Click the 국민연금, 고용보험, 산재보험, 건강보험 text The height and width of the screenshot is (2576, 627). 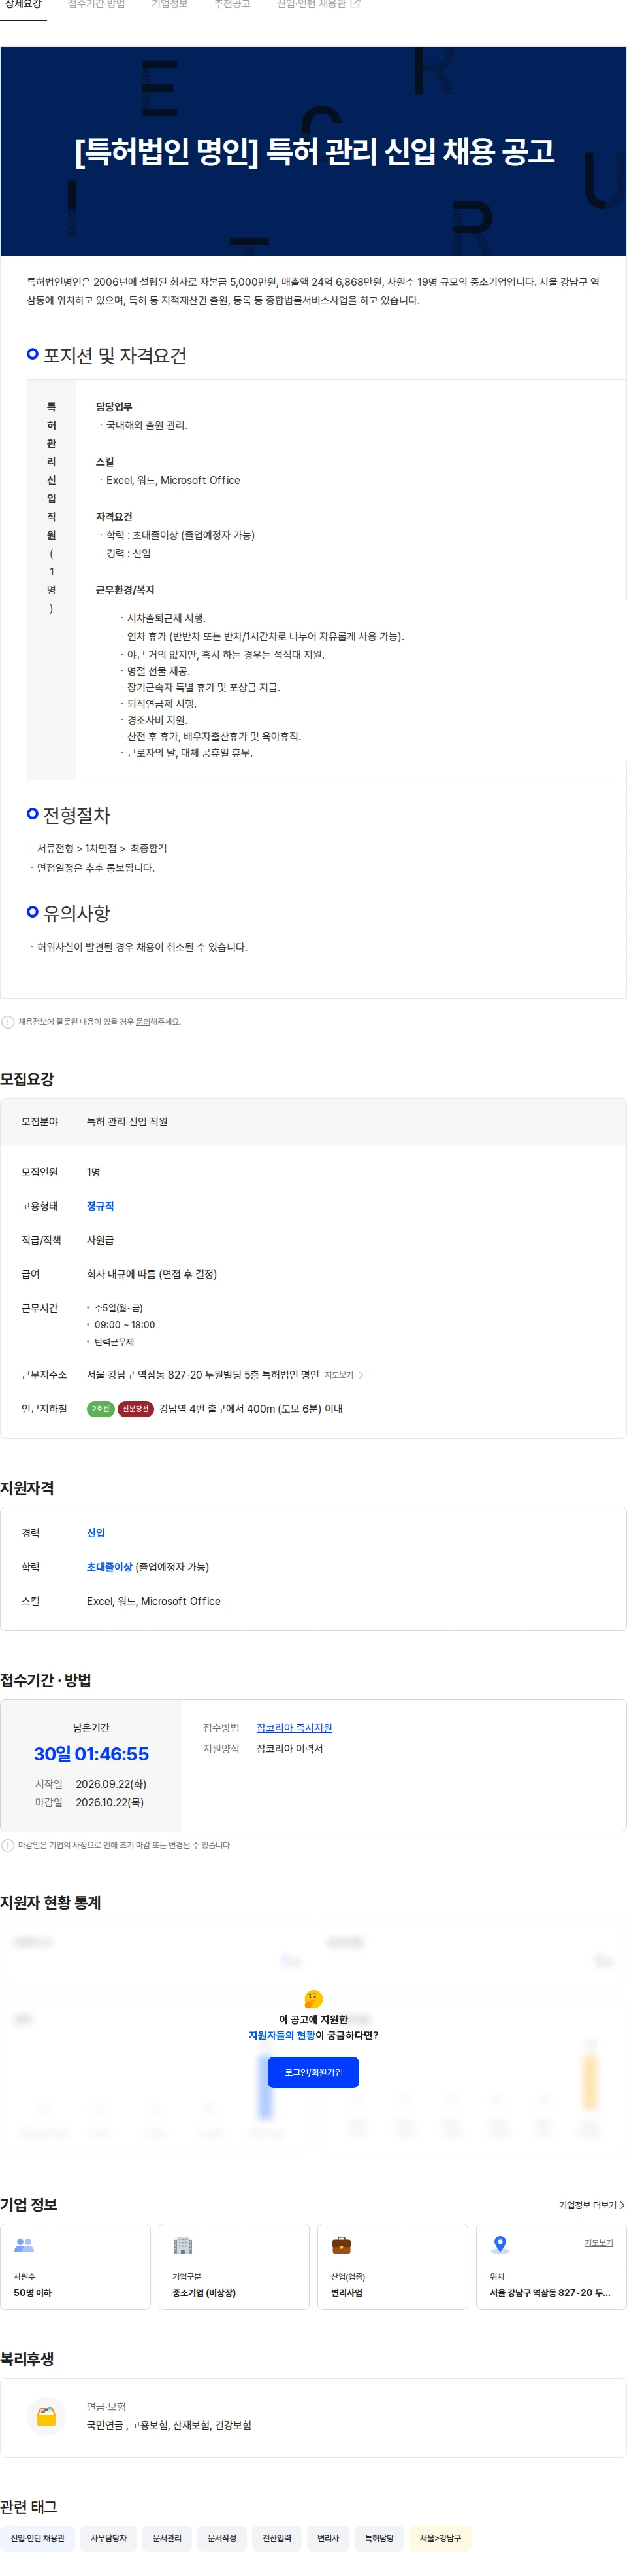pos(169,2425)
